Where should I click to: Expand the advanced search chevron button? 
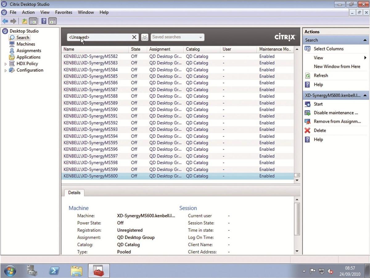tap(145, 37)
